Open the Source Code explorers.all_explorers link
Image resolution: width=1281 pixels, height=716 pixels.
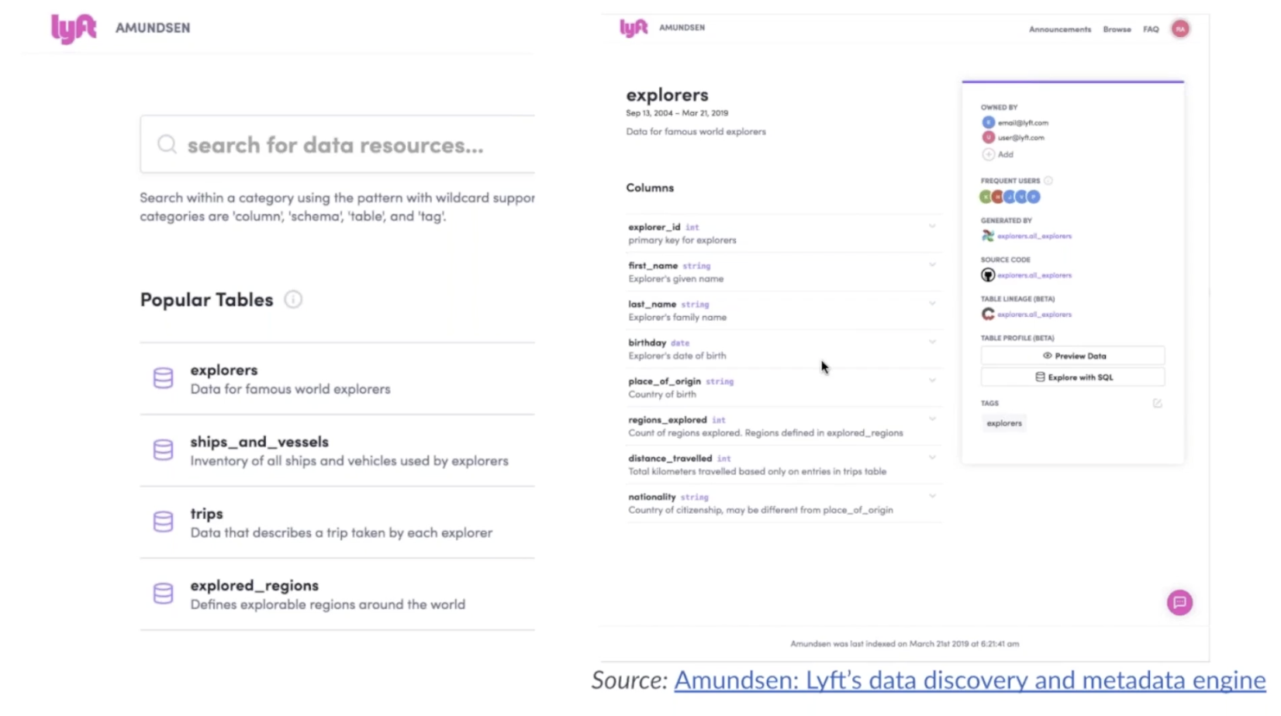(1034, 275)
